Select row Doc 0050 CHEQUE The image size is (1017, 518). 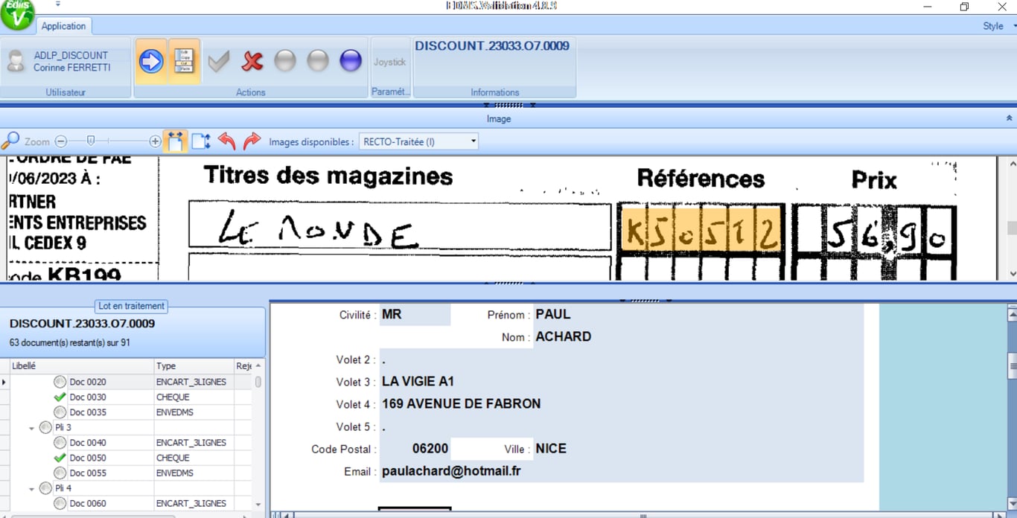click(130, 458)
